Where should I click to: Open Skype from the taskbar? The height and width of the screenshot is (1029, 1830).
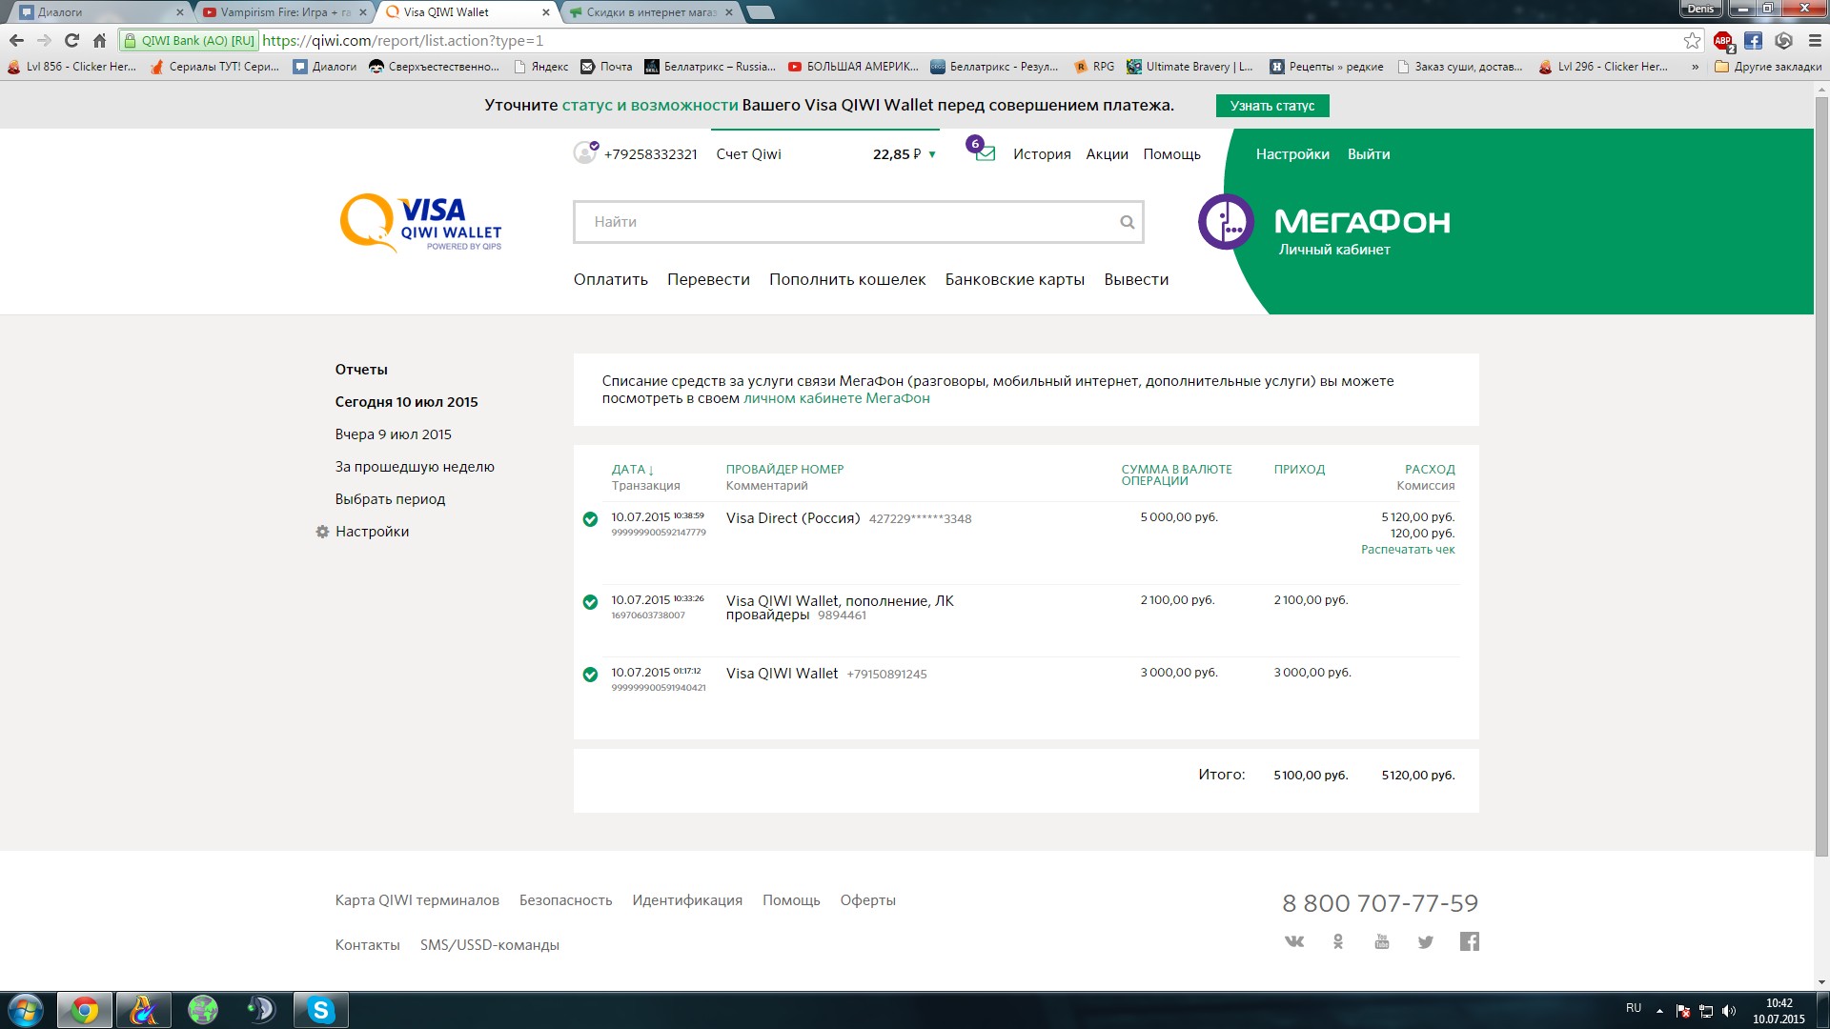click(x=320, y=1009)
